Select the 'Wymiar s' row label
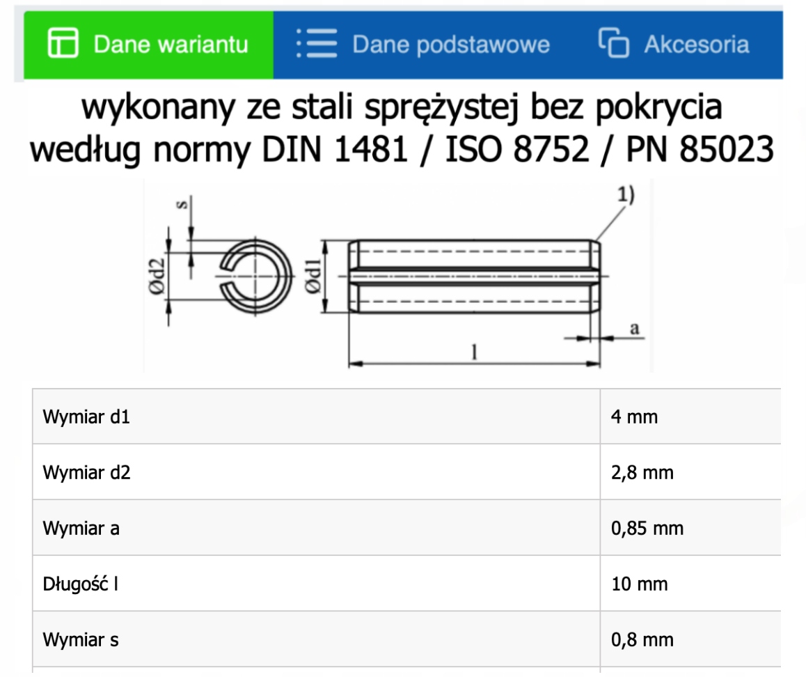This screenshot has height=677, width=806. [81, 640]
